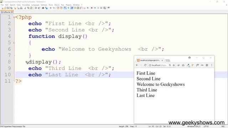Click the Save Recorded Macro icon

tap(104, 8)
